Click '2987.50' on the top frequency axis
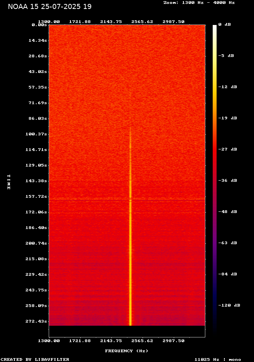Viewport: 254px width, 362px height. [x=174, y=22]
